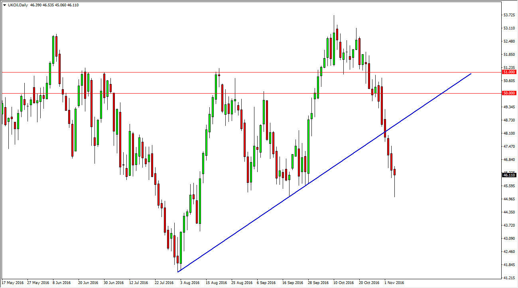Click the 44.965 price axis label
Image resolution: width=518 pixels, height=288 pixels.
pos(510,199)
